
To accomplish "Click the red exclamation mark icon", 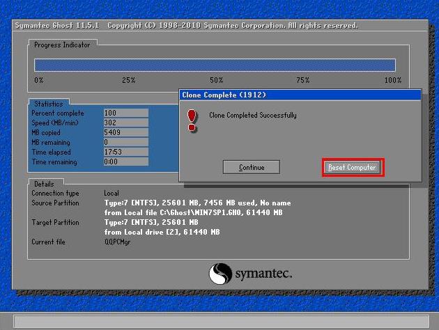I will [192, 120].
